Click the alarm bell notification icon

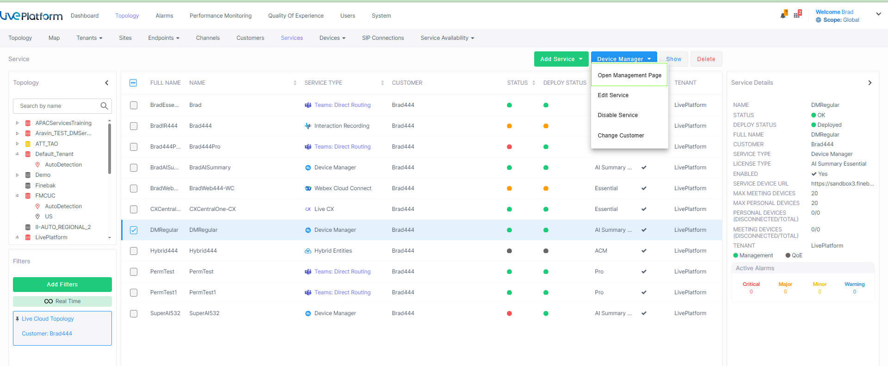[x=783, y=15]
